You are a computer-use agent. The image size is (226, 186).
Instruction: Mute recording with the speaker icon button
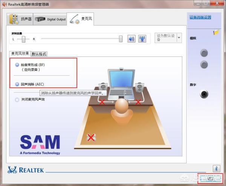point(131,39)
